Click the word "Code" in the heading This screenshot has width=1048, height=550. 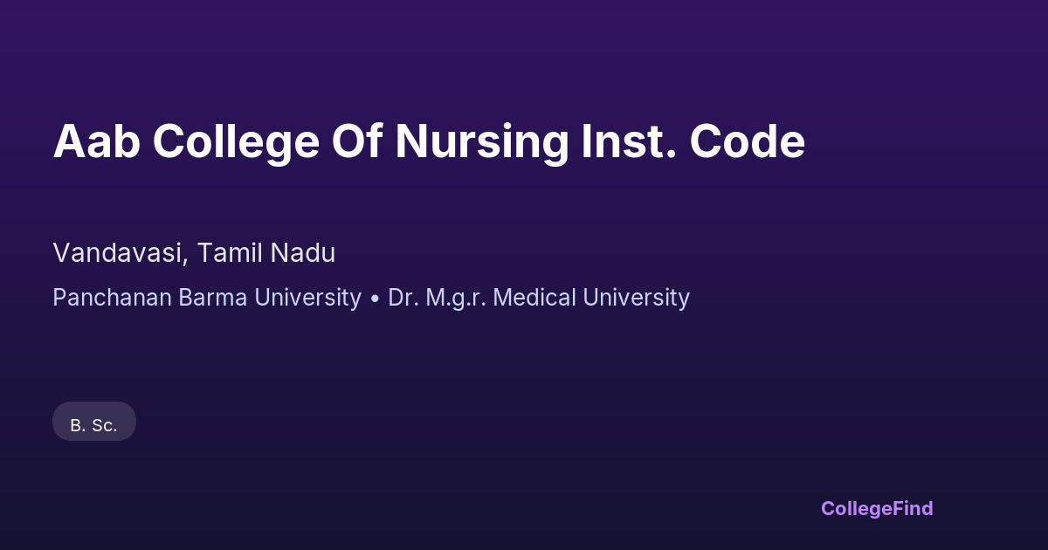pos(747,141)
